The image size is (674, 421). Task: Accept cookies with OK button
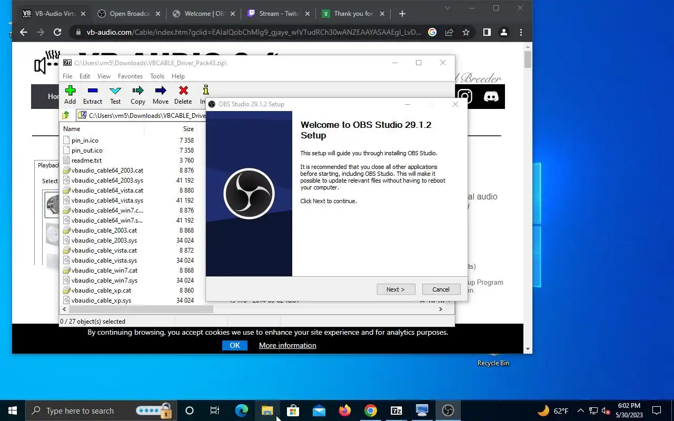click(235, 345)
